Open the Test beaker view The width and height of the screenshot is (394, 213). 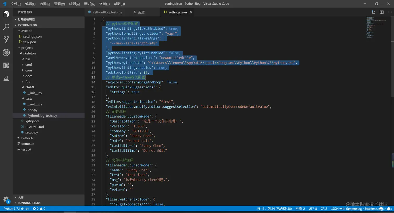[6, 78]
